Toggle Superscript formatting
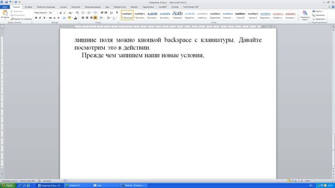 pos(59,18)
